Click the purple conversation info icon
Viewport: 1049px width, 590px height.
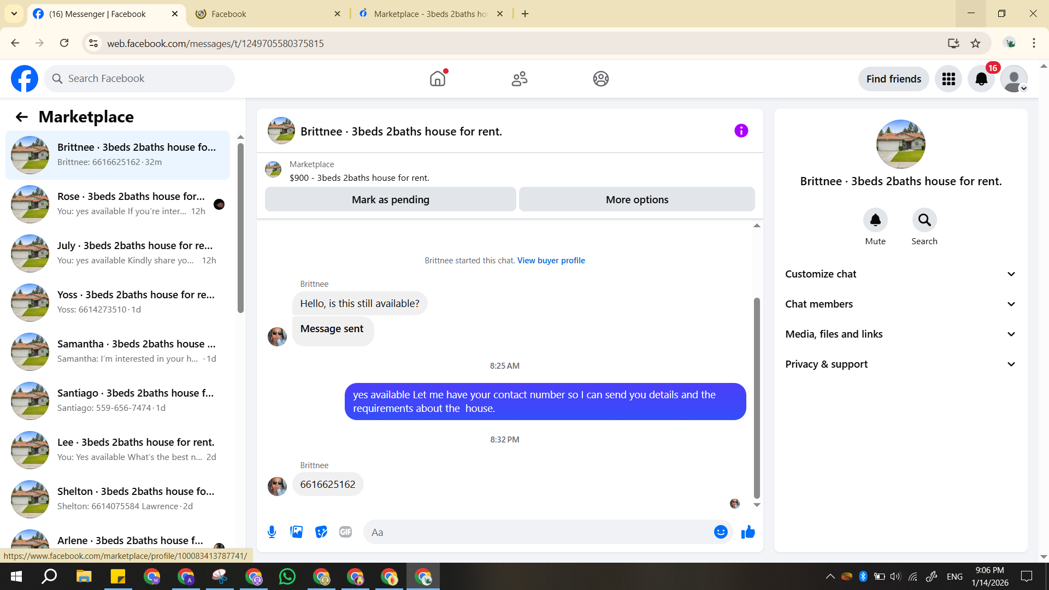point(741,131)
